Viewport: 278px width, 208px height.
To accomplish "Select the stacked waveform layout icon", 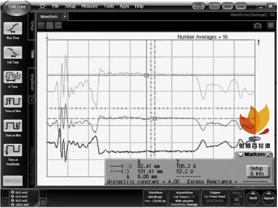I will coord(58,26).
